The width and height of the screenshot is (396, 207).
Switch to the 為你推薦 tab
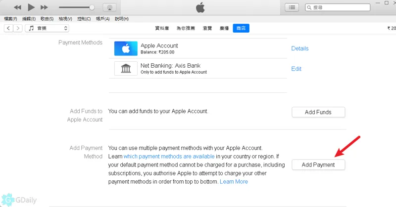[x=186, y=28]
